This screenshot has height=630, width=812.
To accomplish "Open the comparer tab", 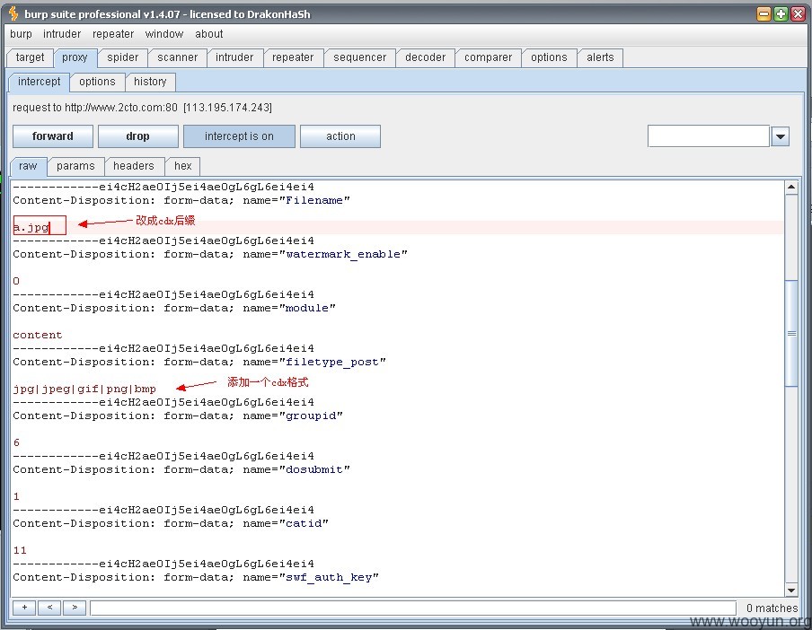I will pos(488,57).
